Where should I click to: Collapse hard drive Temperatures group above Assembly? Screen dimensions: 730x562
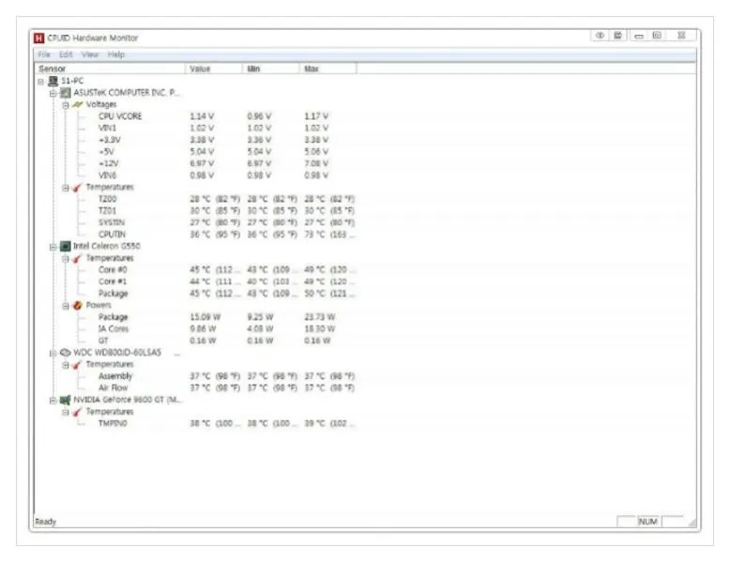(66, 365)
